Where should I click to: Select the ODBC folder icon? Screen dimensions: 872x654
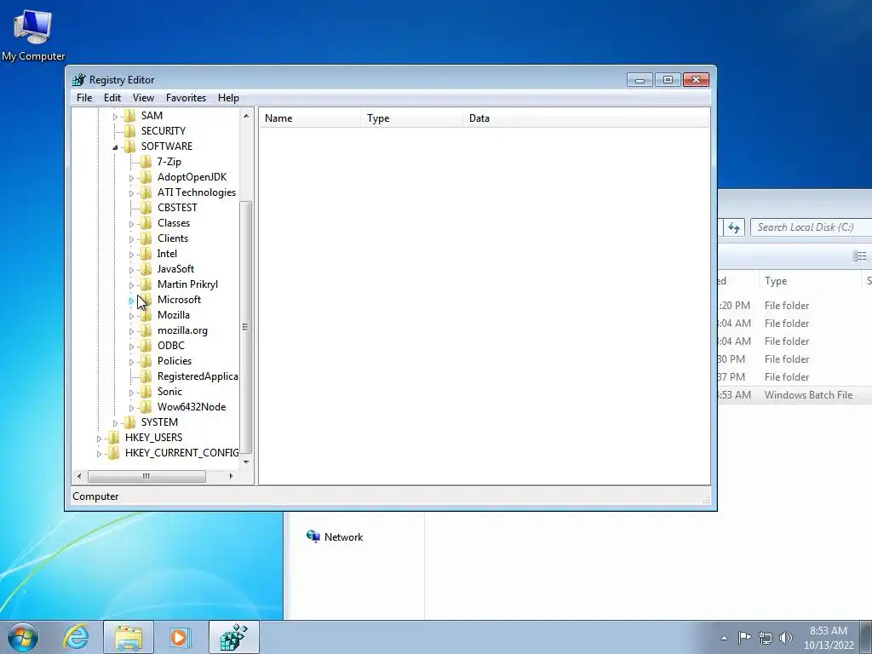[146, 346]
